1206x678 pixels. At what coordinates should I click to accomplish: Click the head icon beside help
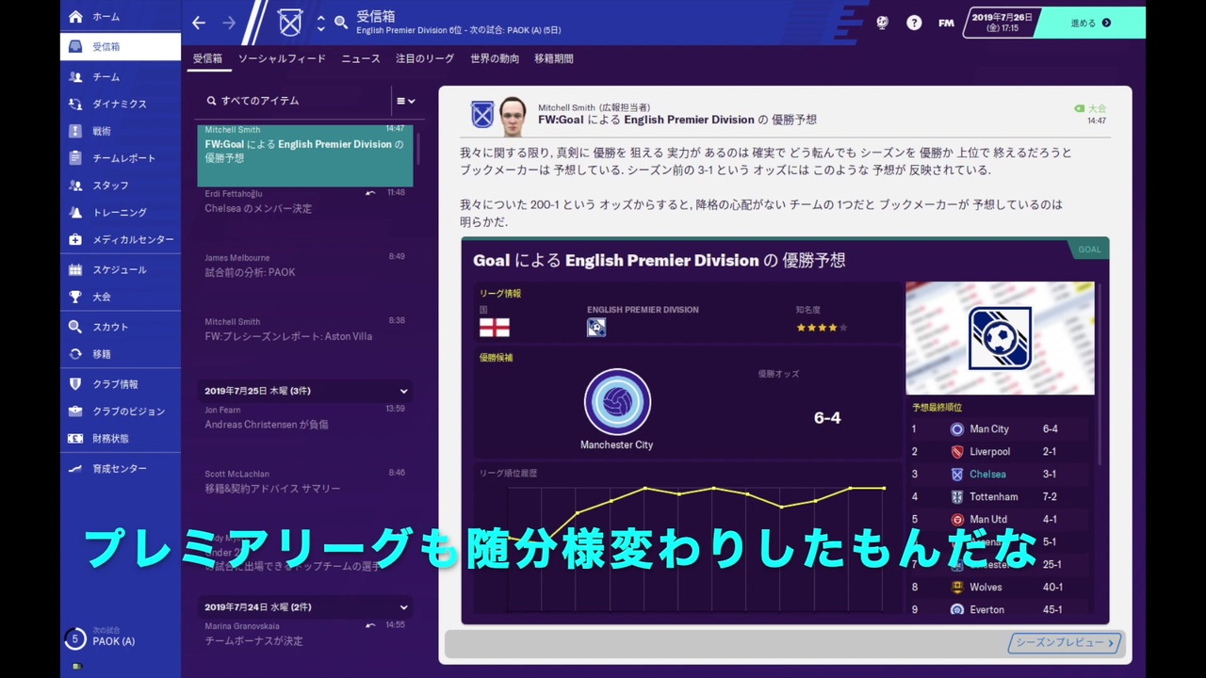point(882,23)
